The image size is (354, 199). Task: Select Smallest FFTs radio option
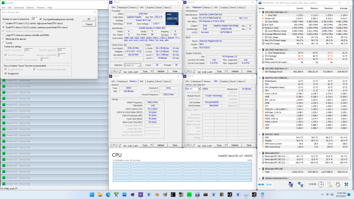point(3,23)
